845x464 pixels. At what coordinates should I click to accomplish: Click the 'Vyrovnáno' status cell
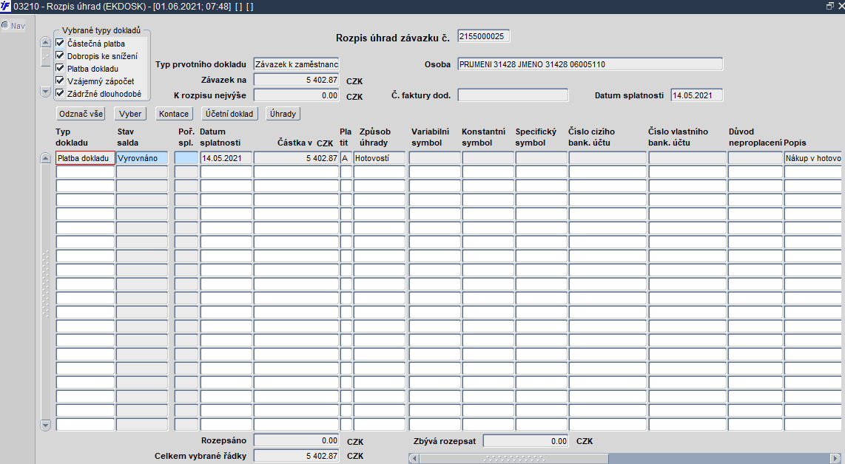(x=142, y=158)
